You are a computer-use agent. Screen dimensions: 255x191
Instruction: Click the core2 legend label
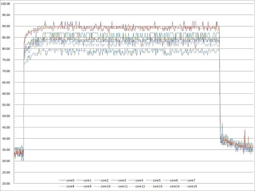click(x=106, y=180)
